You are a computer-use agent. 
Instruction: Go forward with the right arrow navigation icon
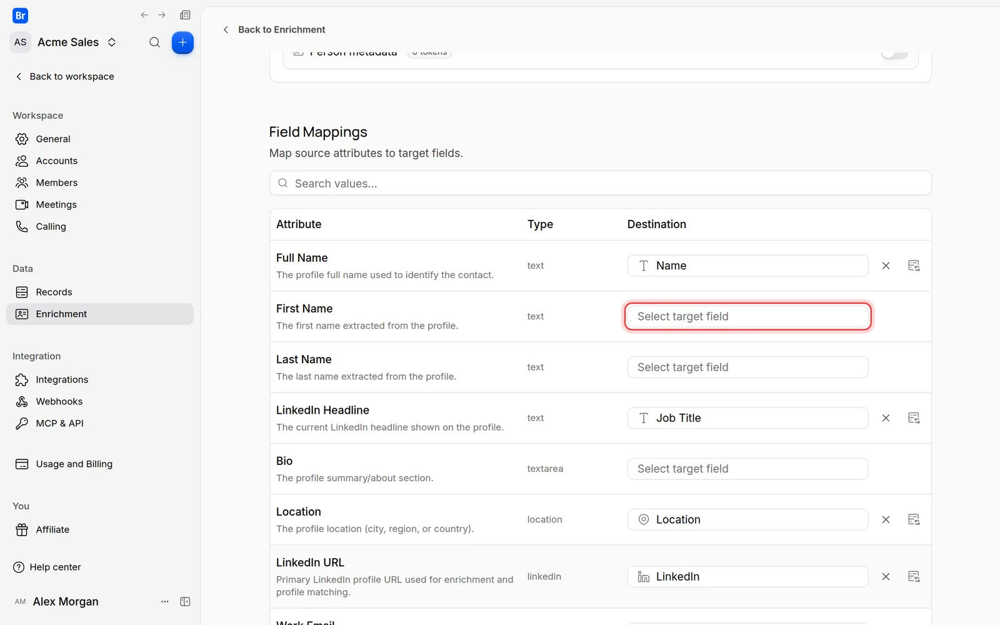tap(162, 15)
